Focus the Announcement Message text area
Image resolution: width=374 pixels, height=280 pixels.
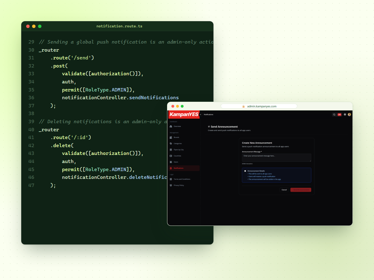276,157
